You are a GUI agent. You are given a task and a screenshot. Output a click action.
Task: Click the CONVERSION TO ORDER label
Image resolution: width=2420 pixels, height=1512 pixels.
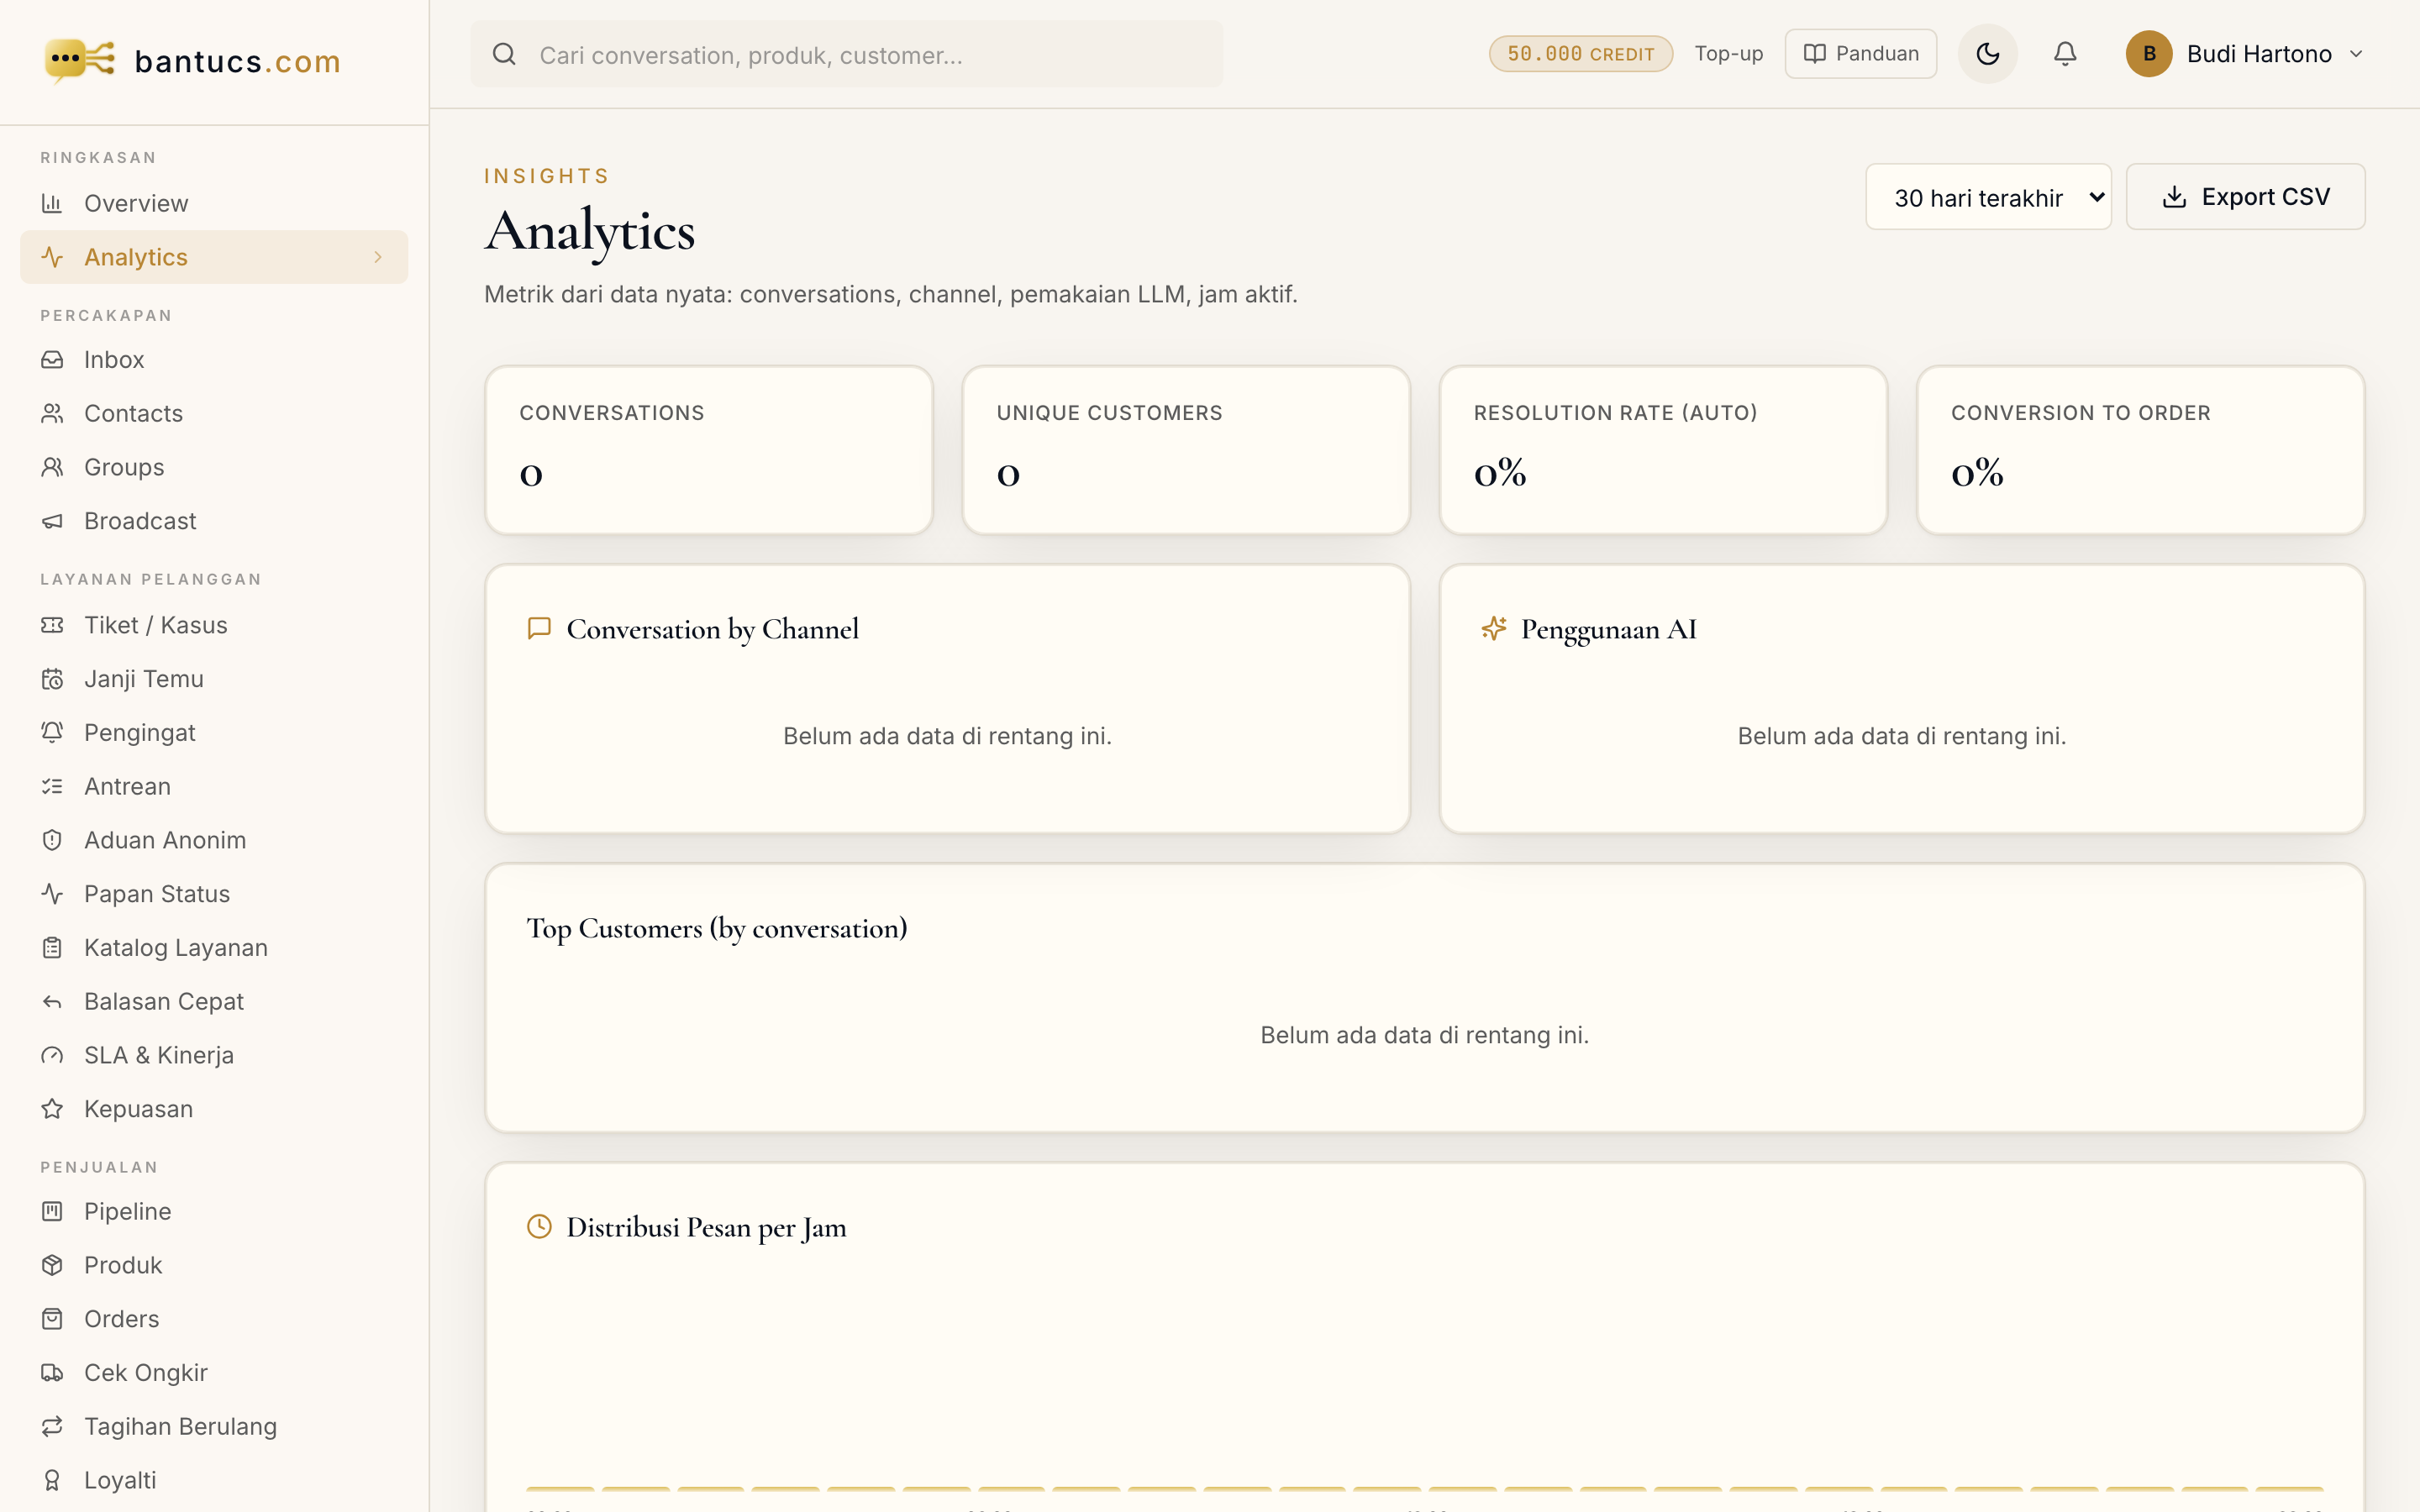pyautogui.click(x=2080, y=413)
